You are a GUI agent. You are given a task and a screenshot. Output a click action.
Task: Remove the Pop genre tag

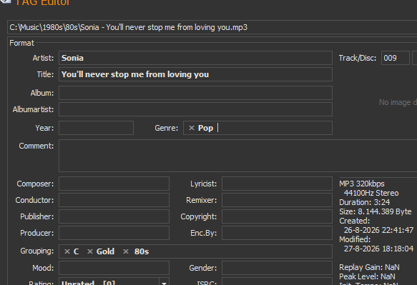pyautogui.click(x=192, y=128)
